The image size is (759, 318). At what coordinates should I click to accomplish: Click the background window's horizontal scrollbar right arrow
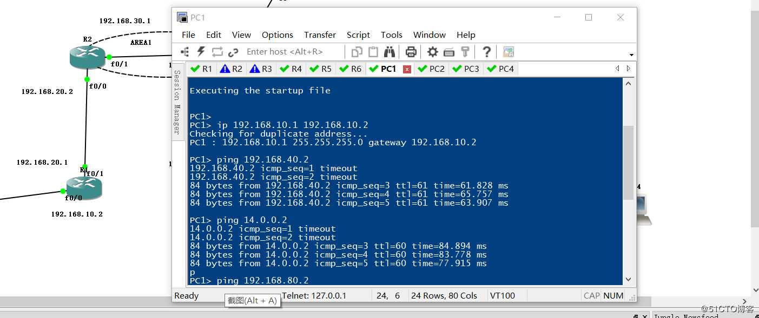coord(745,302)
